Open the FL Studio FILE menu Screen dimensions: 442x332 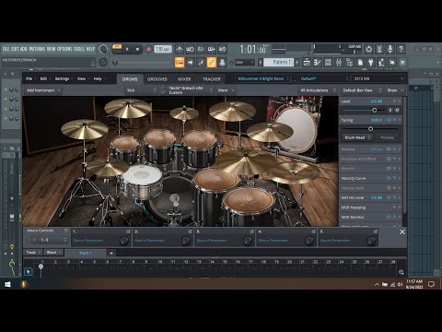[x=6, y=49]
